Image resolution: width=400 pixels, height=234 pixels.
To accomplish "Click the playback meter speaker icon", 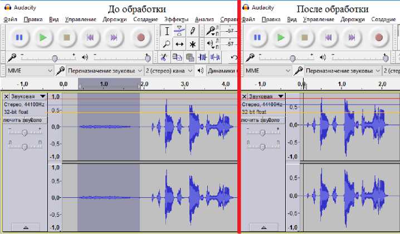I will click(x=210, y=44).
